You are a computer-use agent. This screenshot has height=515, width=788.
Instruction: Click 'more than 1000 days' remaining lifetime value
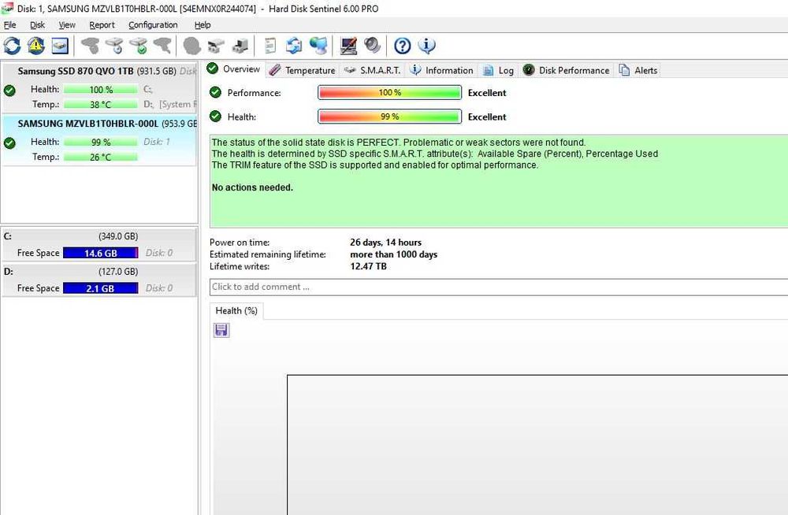393,254
